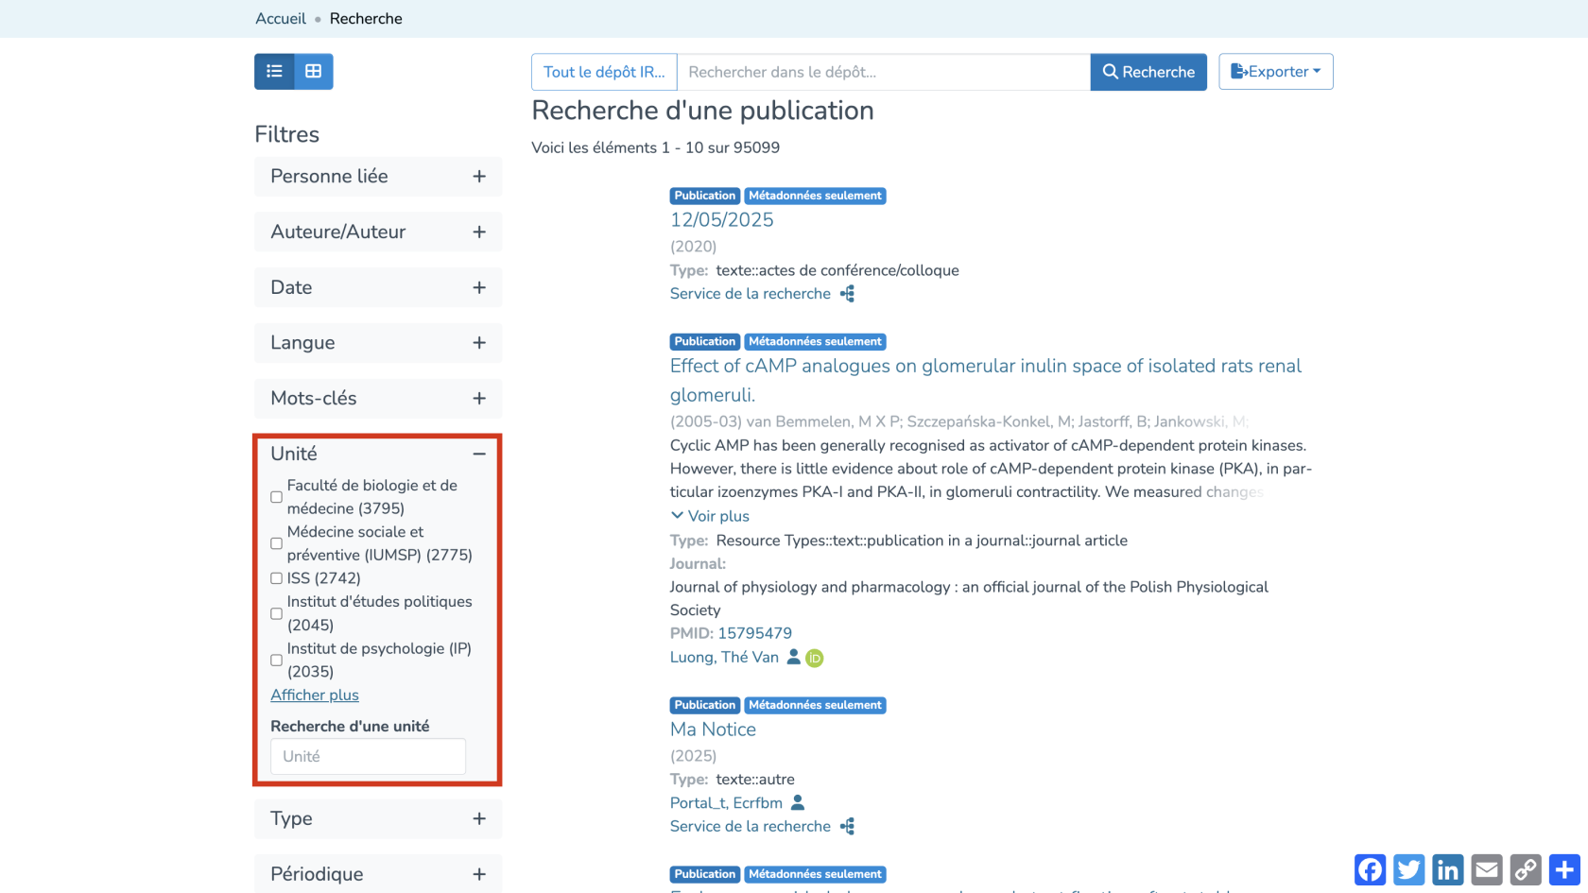Share page on Facebook
1588x893 pixels.
click(1370, 869)
